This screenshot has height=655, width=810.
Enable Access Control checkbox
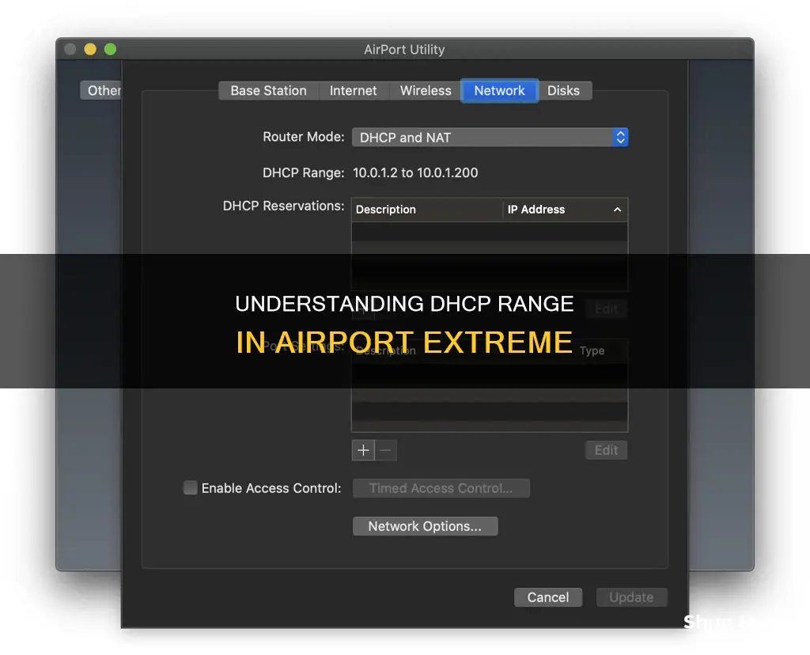pyautogui.click(x=190, y=487)
